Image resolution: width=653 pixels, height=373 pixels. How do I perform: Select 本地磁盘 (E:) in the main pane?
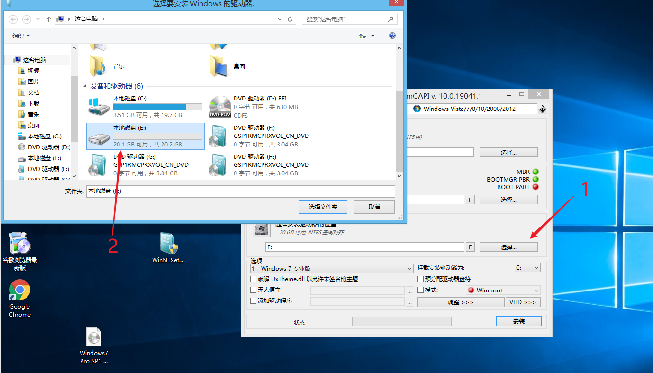point(145,136)
